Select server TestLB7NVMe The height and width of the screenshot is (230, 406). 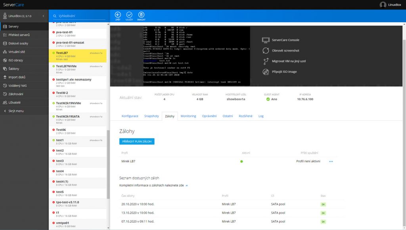[x=78, y=69]
